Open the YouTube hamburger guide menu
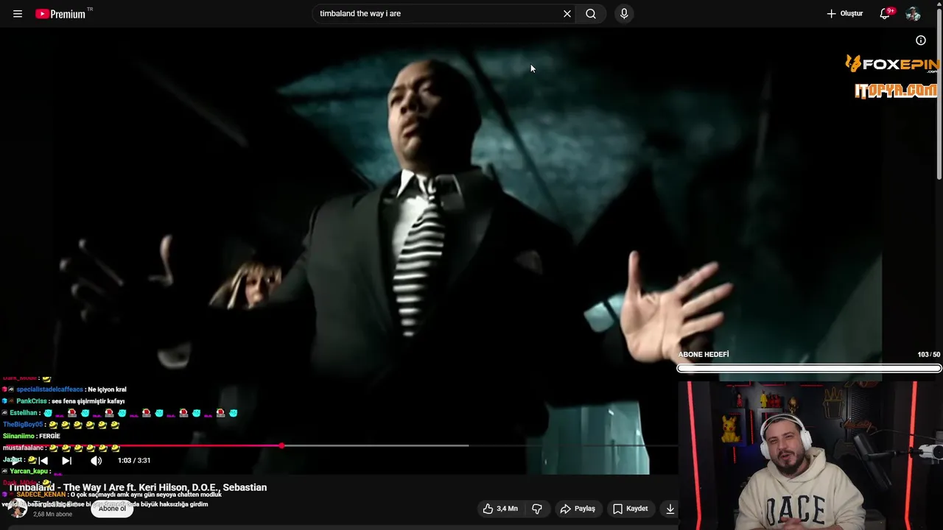Screen dimensions: 943x530 [18, 14]
